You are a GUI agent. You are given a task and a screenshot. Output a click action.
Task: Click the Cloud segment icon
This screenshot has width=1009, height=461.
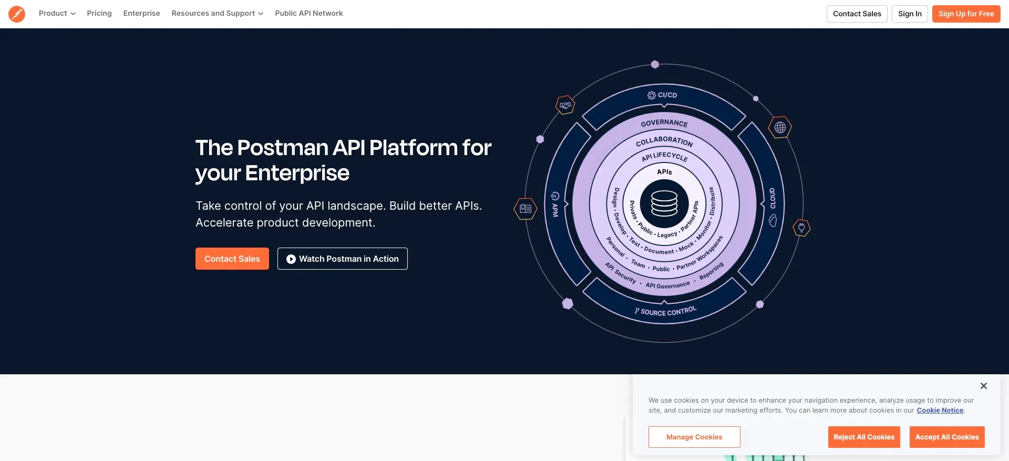pyautogui.click(x=773, y=221)
